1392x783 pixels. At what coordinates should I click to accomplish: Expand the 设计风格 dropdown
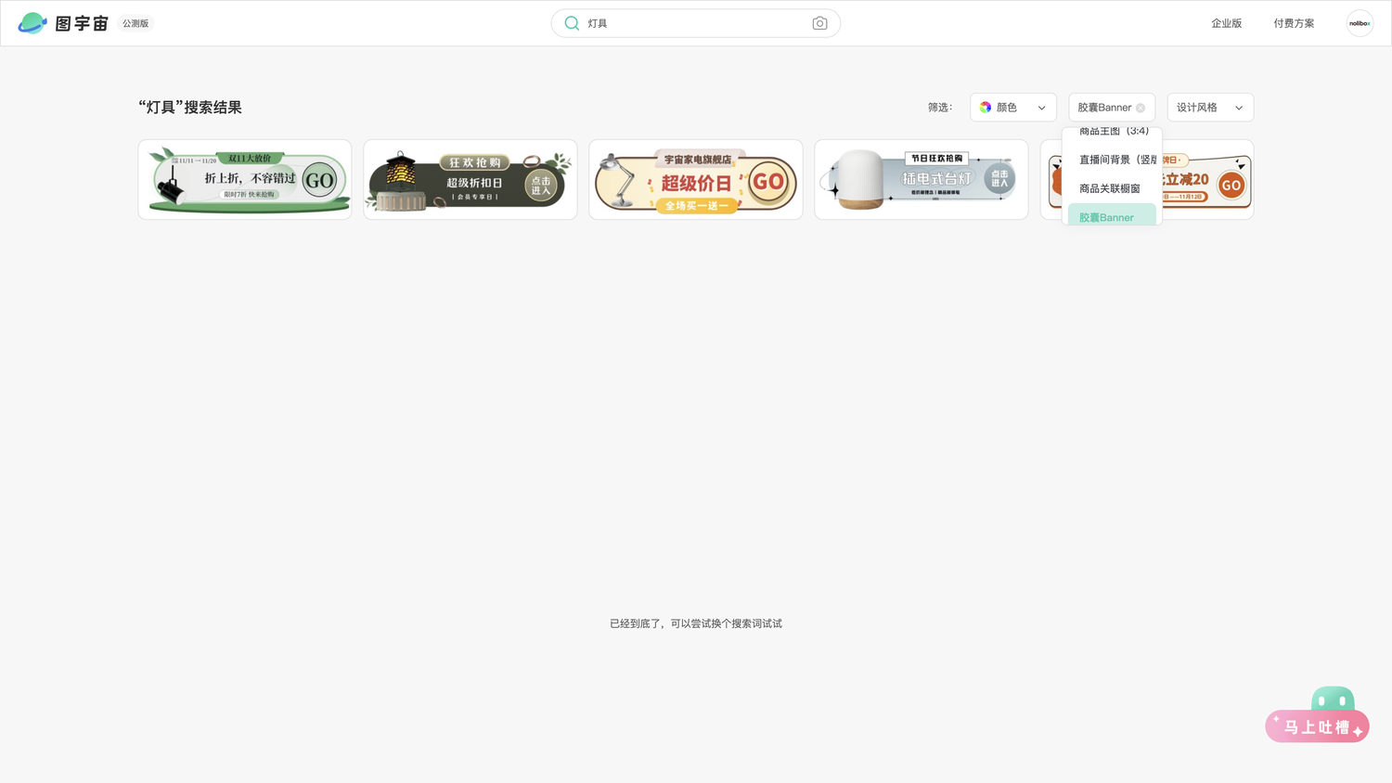click(1210, 108)
